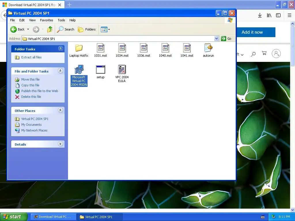Click the search magnifier on Microsoft page
This screenshot has width=295, height=221.
pos(253,54)
